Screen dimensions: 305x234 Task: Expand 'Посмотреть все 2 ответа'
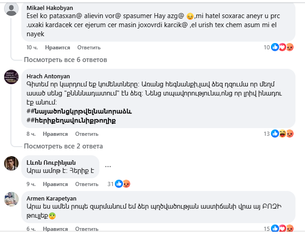point(63,146)
